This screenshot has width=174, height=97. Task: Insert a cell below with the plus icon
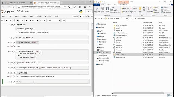tap(6, 20)
